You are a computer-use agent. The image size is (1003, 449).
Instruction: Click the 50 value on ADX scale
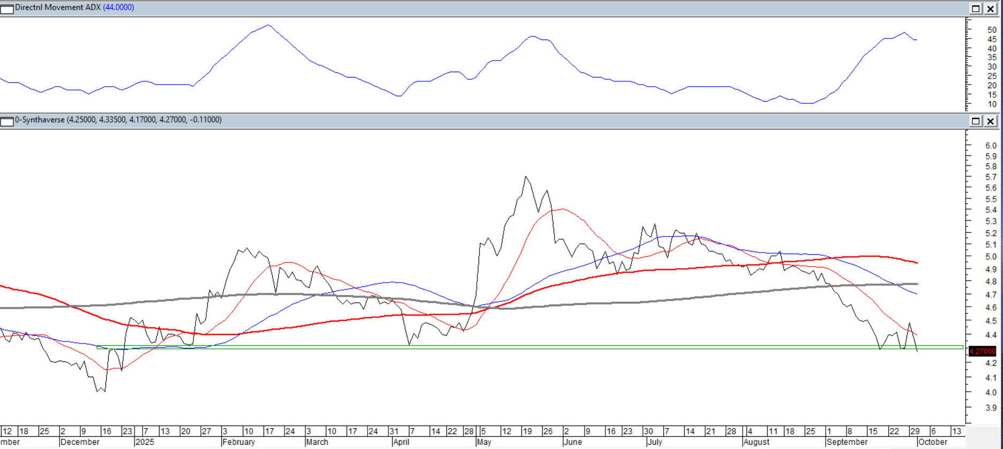click(992, 30)
